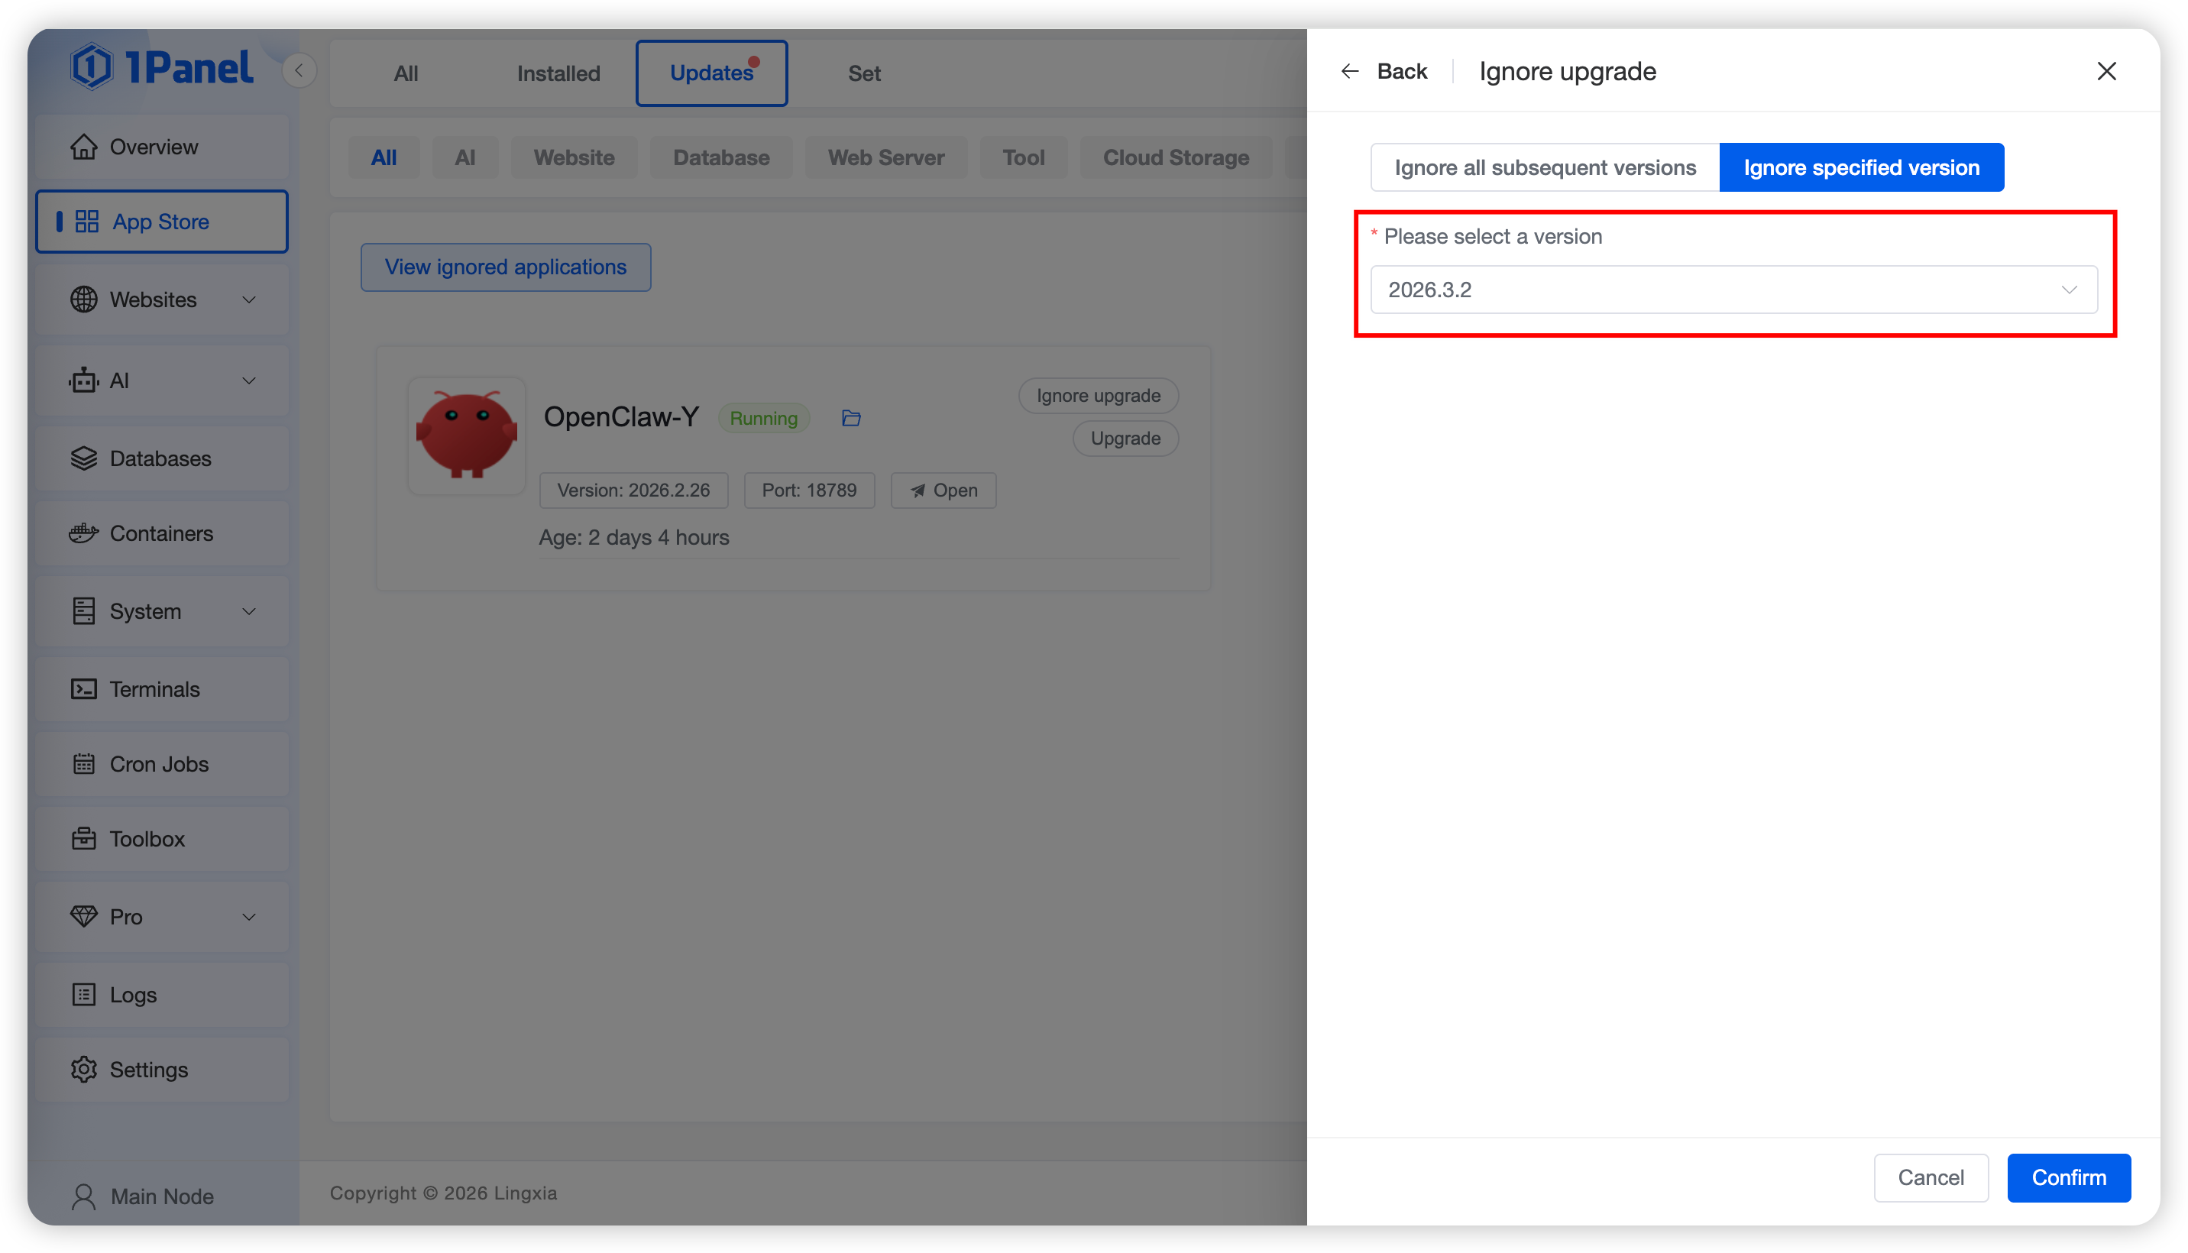
Task: Click the back arrow icon in drawer
Action: pyautogui.click(x=1349, y=71)
